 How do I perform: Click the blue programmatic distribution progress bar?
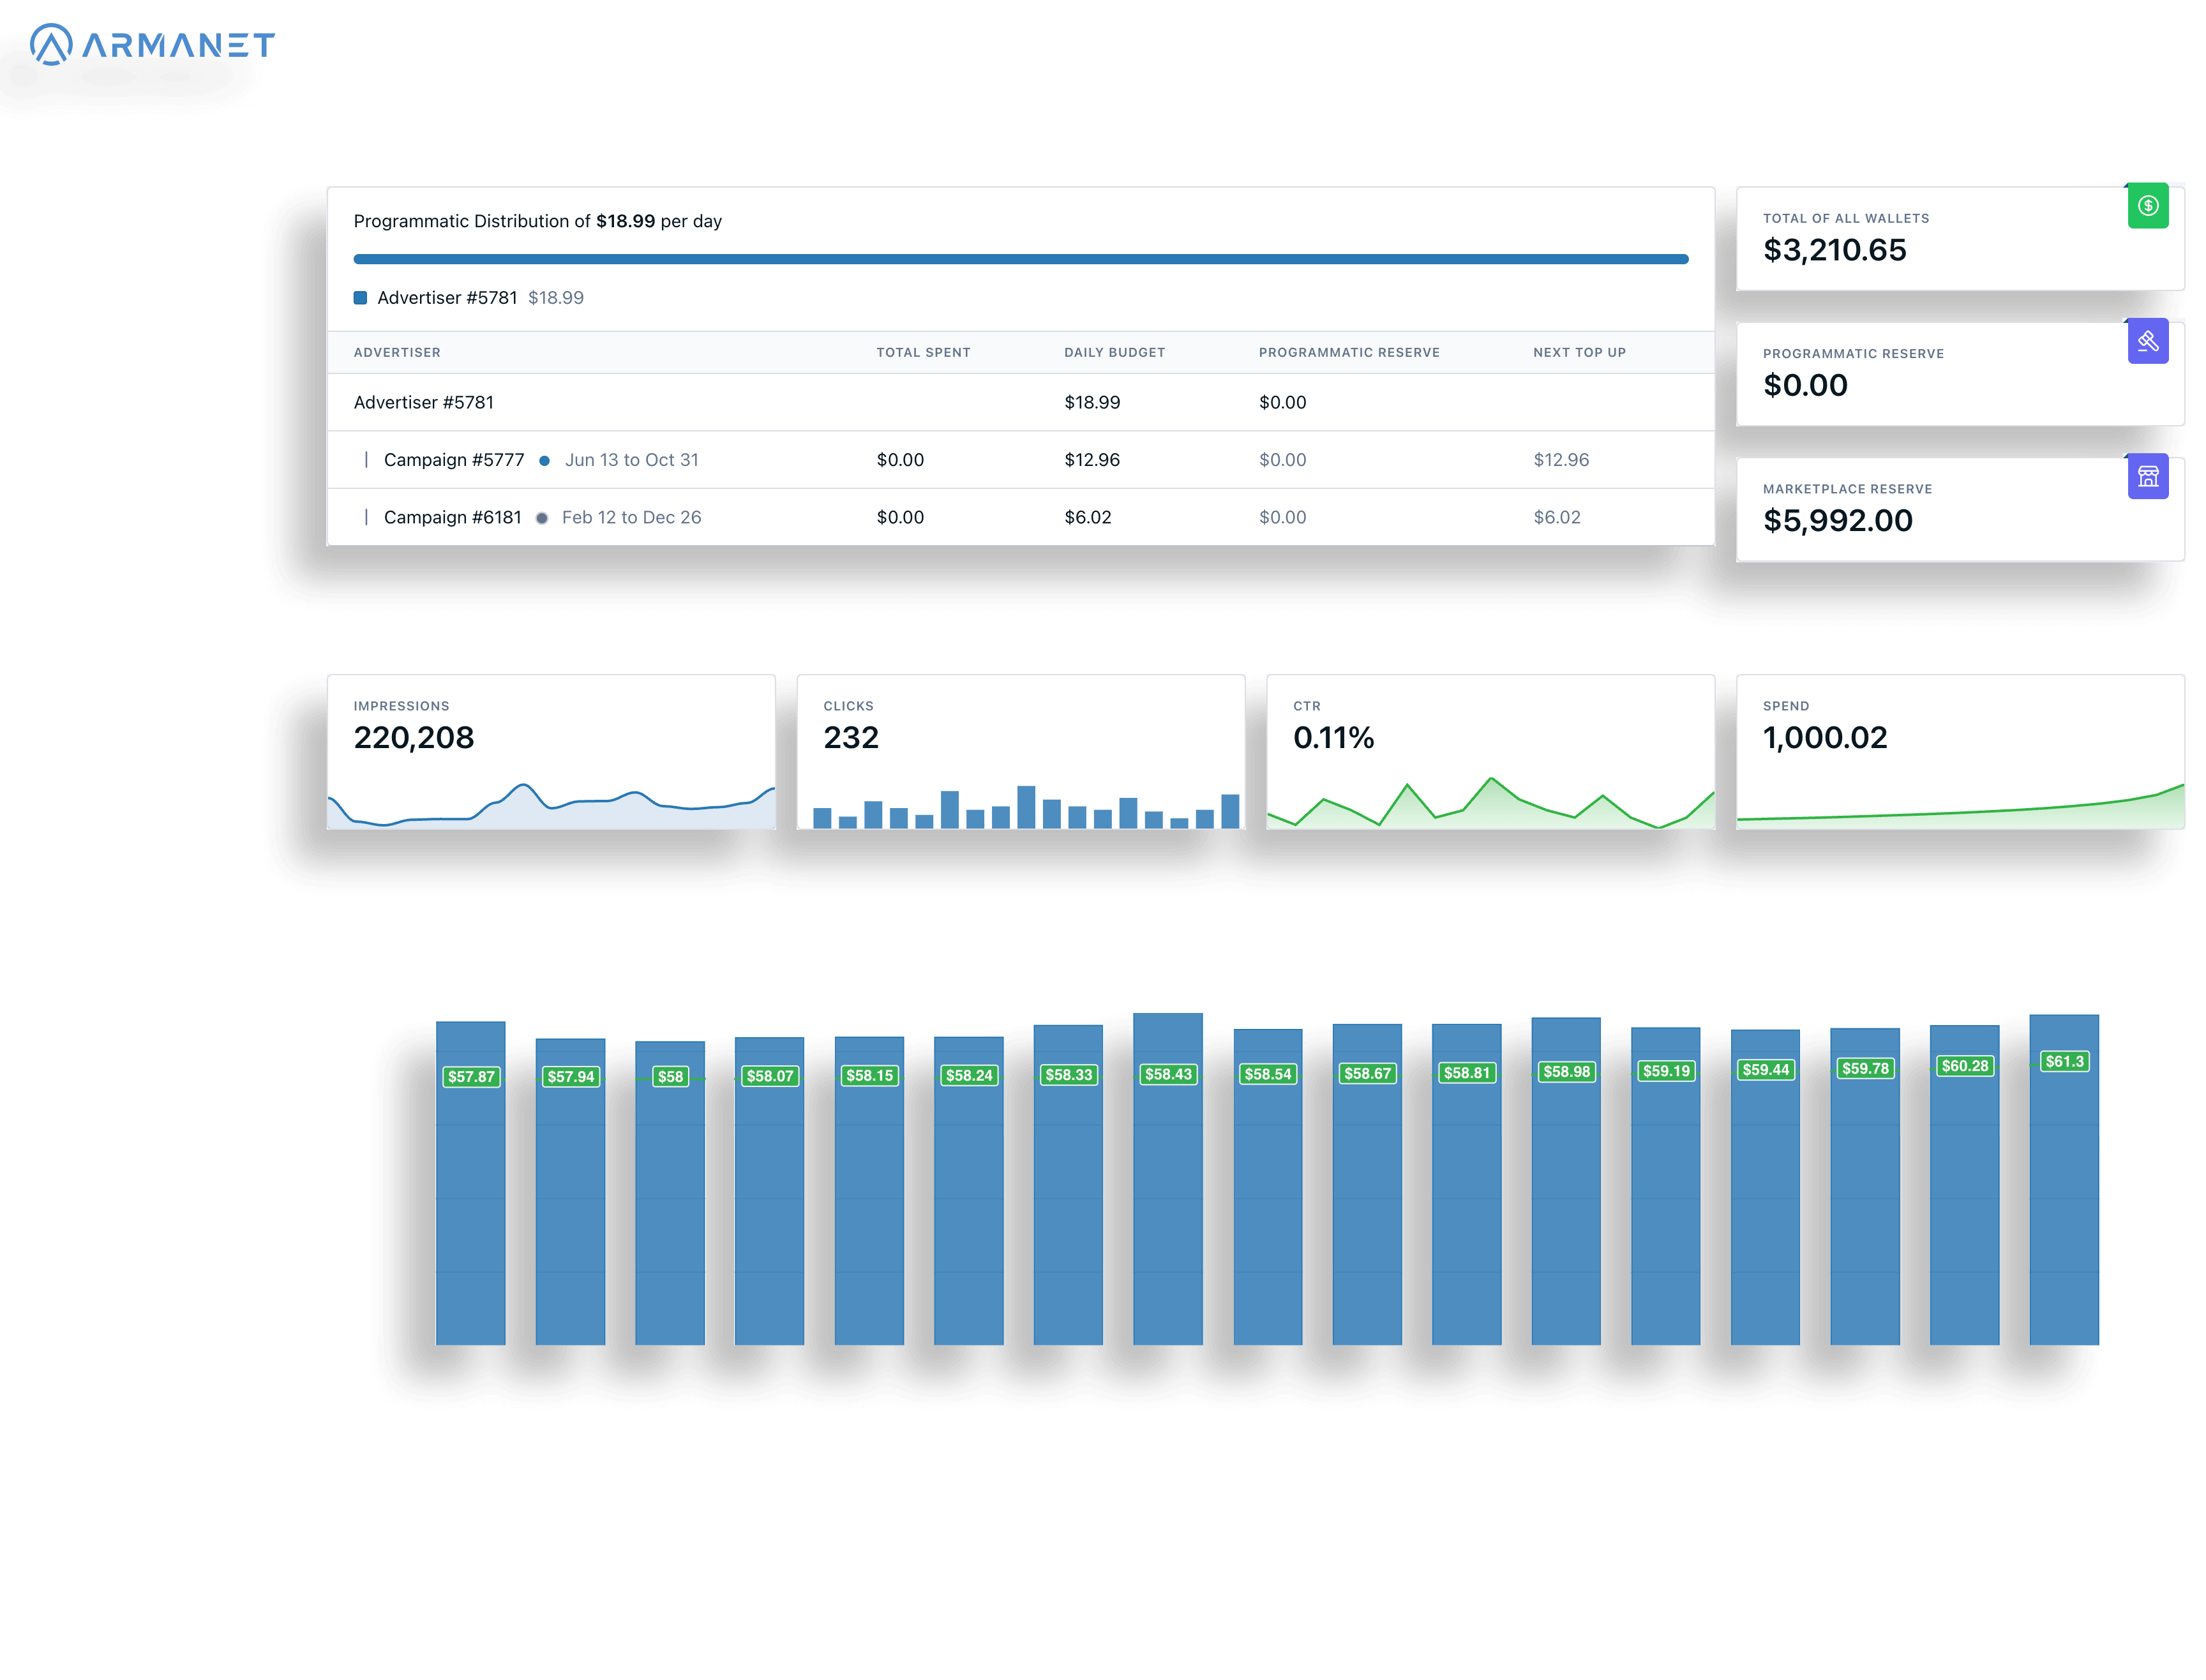(x=1020, y=258)
